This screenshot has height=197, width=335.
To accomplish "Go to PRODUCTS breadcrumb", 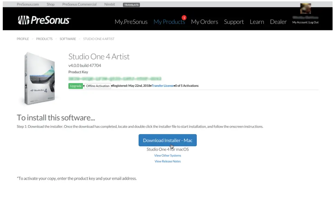I will [44, 39].
